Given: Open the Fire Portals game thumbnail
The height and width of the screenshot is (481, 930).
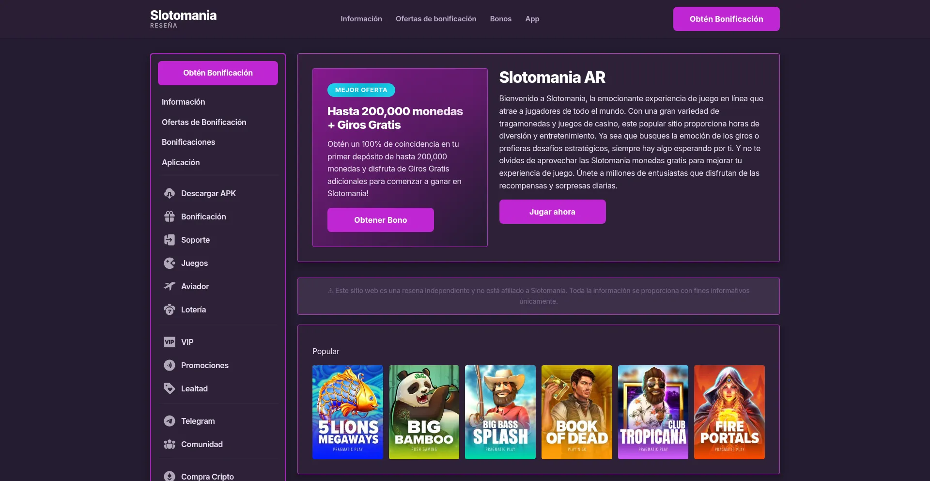Looking at the screenshot, I should pos(729,412).
